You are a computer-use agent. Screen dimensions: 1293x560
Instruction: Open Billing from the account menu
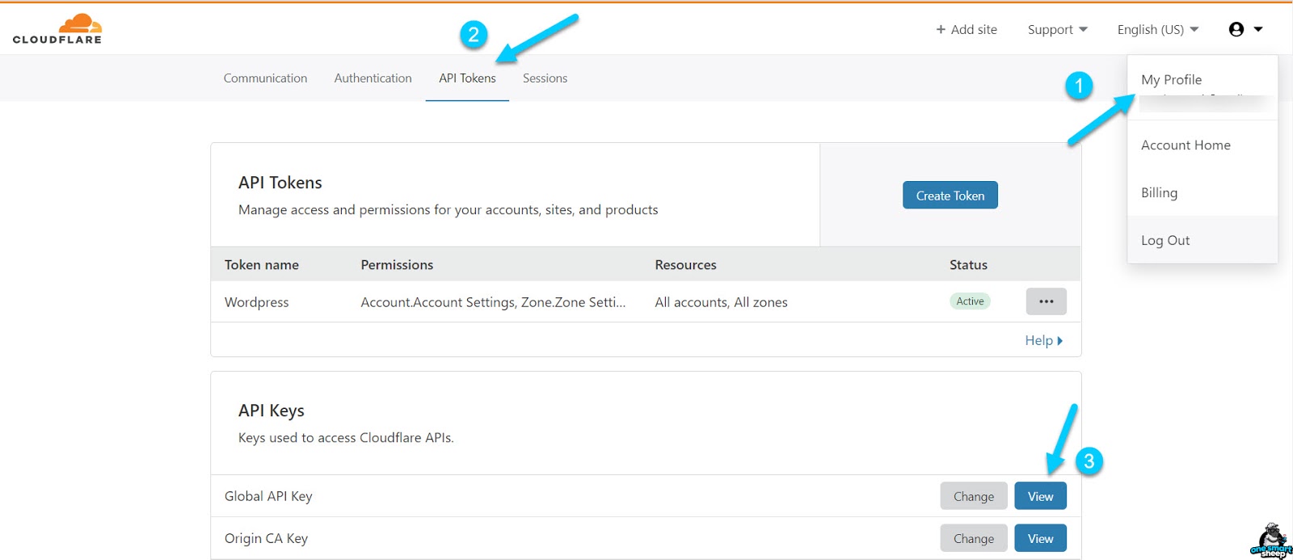click(1159, 192)
